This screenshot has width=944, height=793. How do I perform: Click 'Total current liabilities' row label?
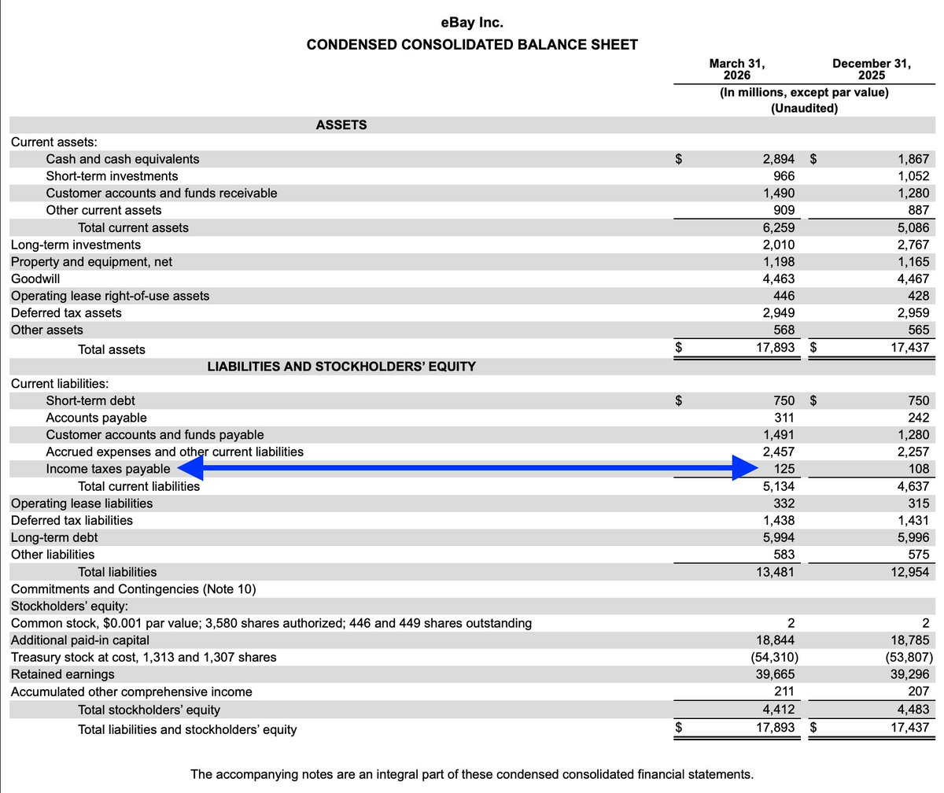(138, 486)
